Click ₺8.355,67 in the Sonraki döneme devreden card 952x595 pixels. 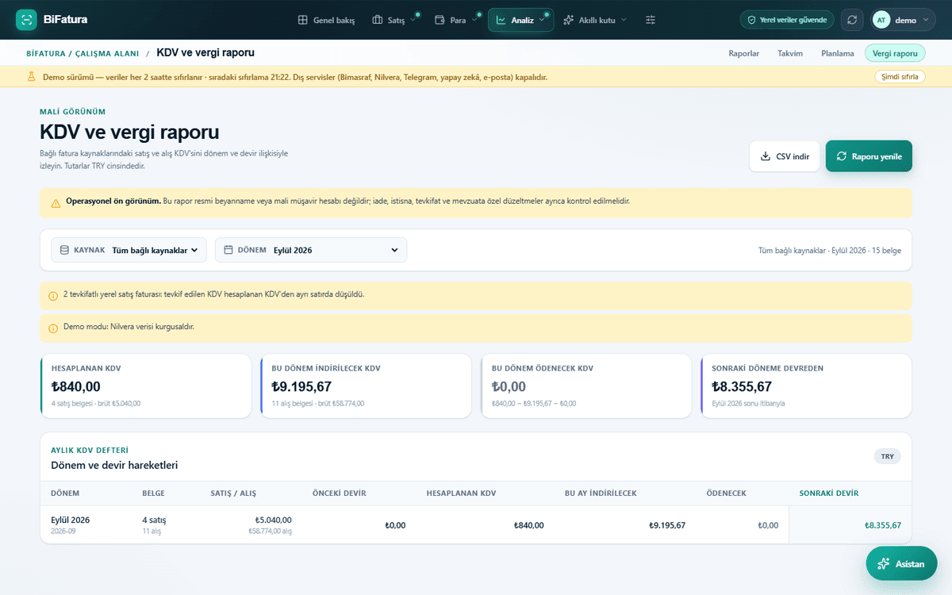pyautogui.click(x=742, y=386)
